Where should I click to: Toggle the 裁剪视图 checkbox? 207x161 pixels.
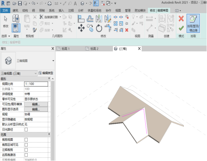[26, 140]
